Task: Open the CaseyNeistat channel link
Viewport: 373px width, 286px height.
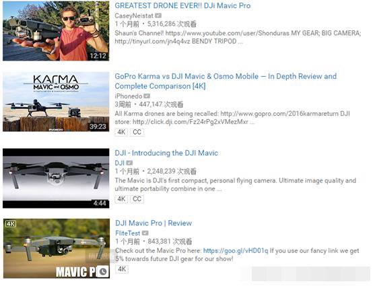Action: 134,15
